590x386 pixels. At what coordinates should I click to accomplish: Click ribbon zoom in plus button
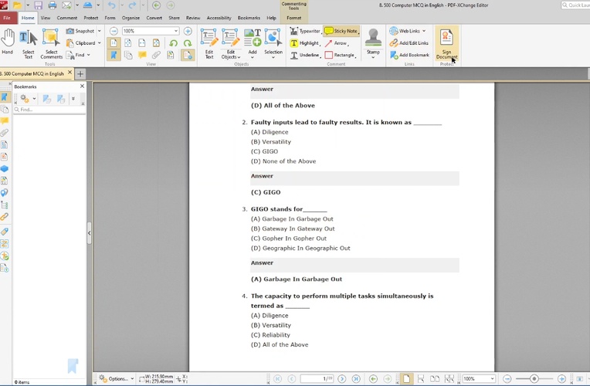point(188,31)
